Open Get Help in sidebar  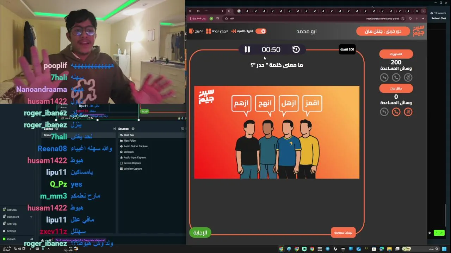tap(10, 224)
